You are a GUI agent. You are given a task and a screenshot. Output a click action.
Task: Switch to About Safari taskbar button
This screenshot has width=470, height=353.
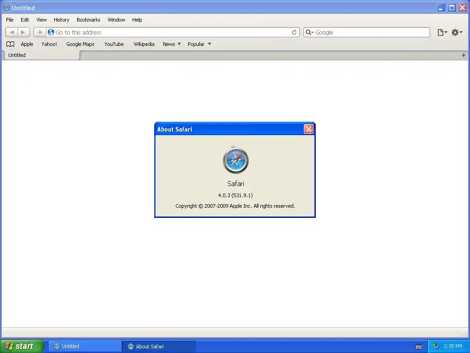coord(159,347)
